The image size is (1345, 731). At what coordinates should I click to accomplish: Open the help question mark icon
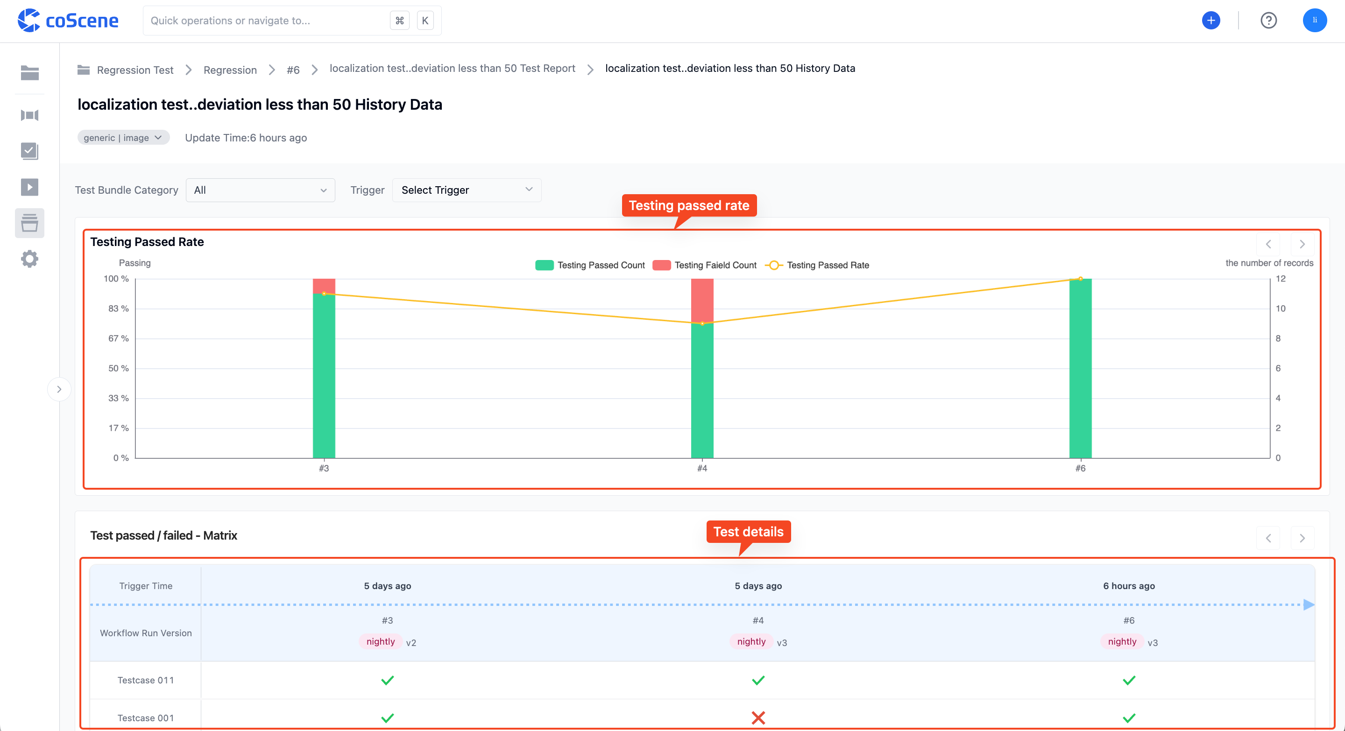coord(1268,21)
